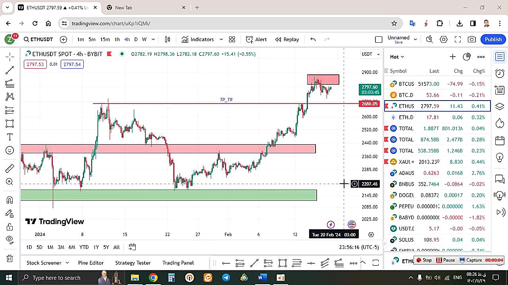The width and height of the screenshot is (508, 285).
Task: Select the 1D date range
Action: [29, 247]
